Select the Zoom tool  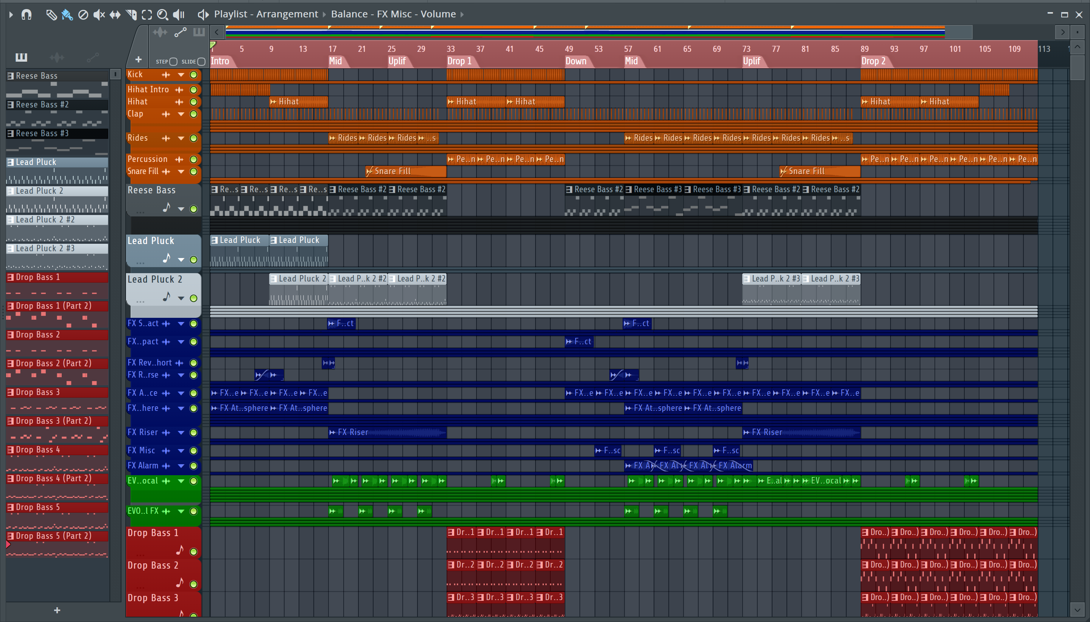(x=162, y=14)
